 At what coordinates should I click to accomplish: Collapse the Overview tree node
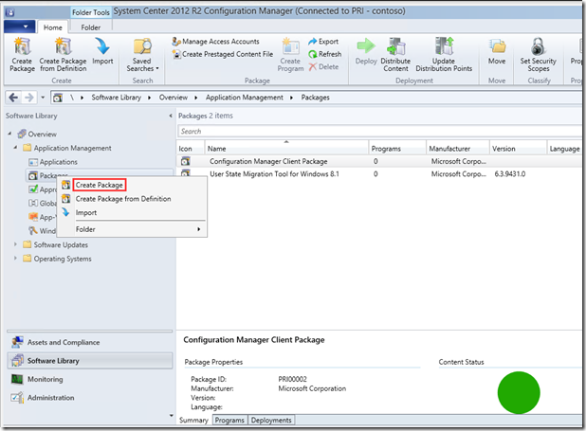pos(9,134)
